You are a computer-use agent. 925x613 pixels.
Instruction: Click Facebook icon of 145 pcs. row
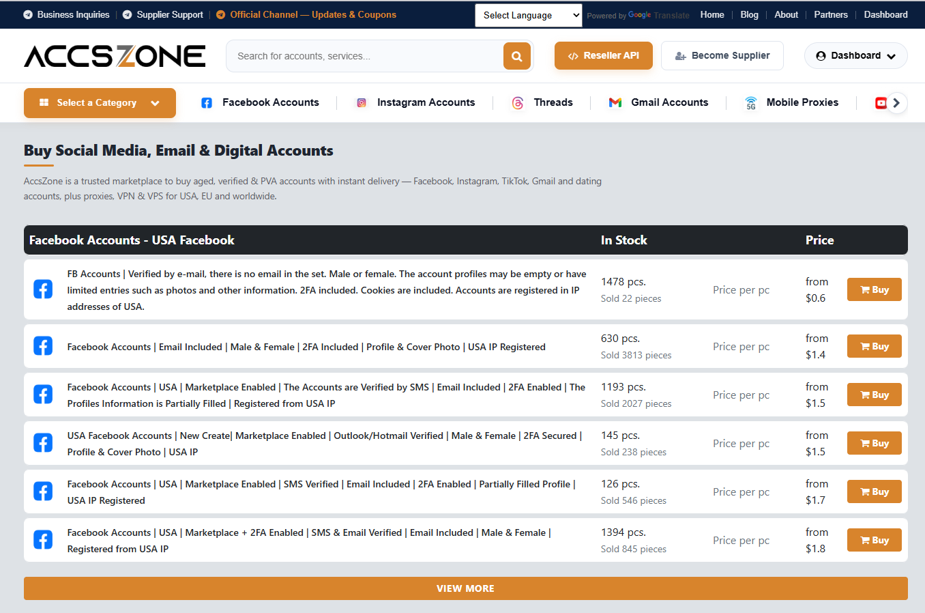[43, 443]
